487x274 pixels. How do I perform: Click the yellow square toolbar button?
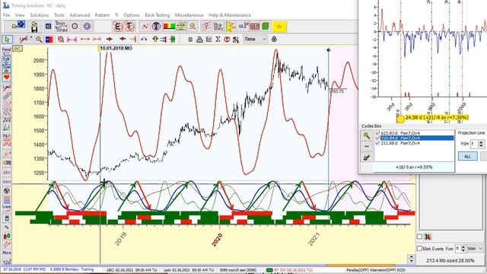tap(279, 27)
